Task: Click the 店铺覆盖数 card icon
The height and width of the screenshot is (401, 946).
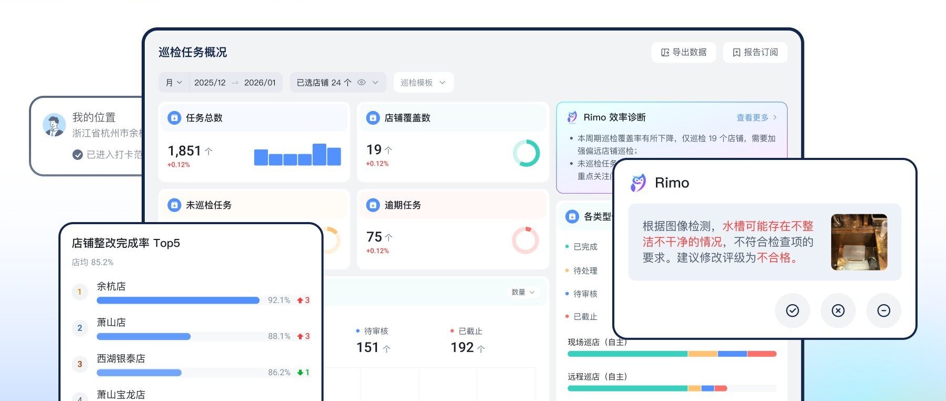Action: pyautogui.click(x=373, y=118)
